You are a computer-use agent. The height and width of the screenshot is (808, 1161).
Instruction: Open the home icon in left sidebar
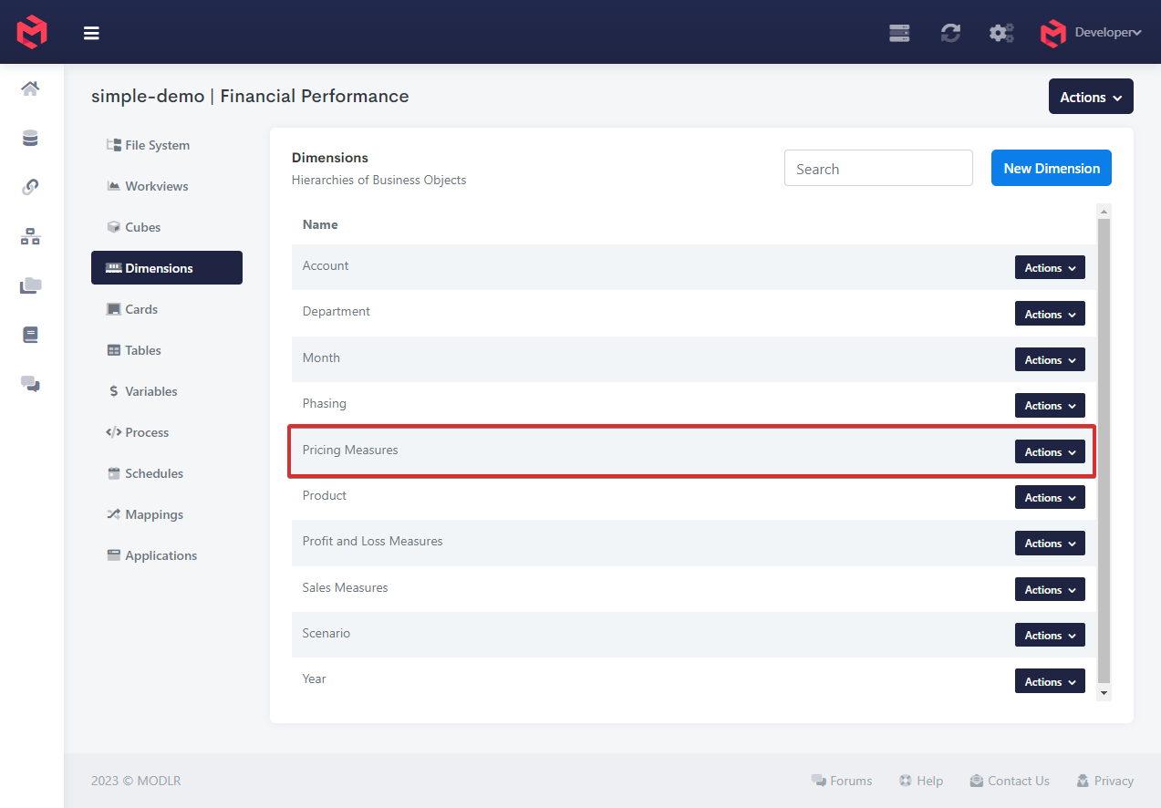coord(30,88)
